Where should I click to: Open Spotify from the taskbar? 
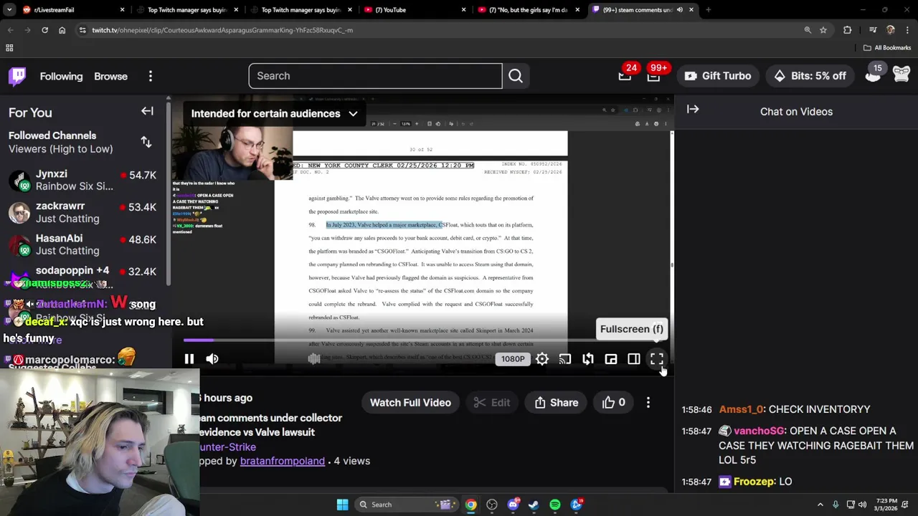555,505
